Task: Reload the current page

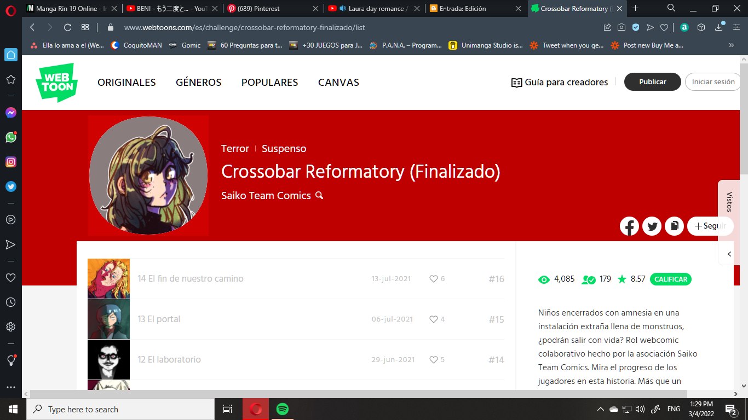Action: tap(68, 27)
